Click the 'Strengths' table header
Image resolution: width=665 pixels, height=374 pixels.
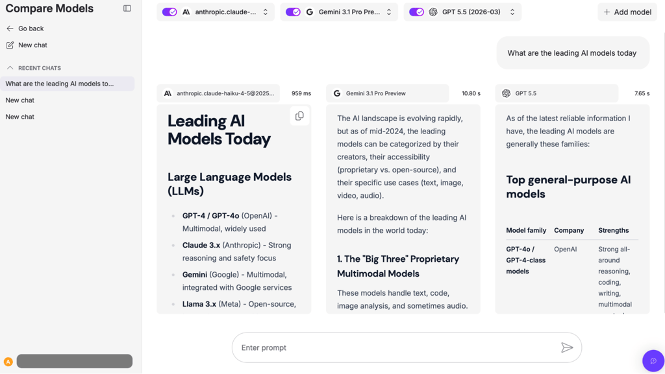613,230
